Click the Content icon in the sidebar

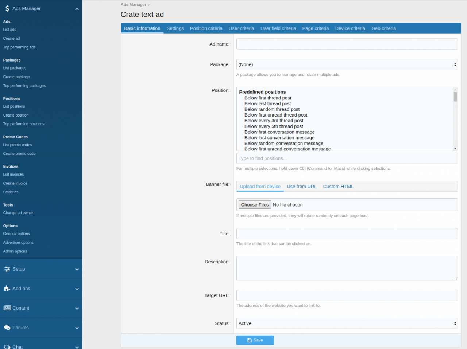(7, 308)
